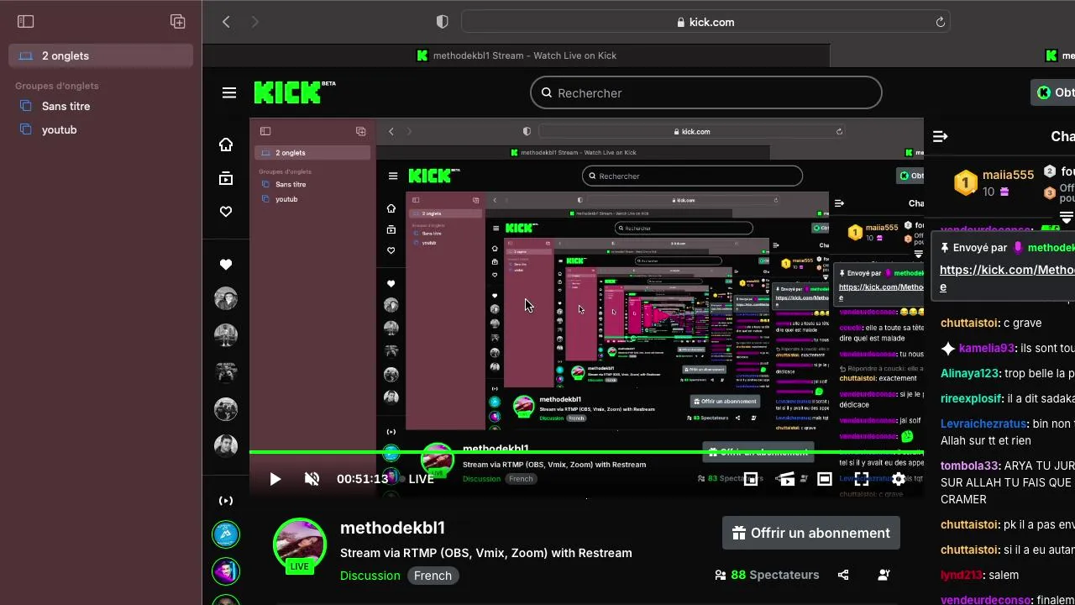1075x605 pixels.
Task: Open the Discussion category link
Action: pos(370,576)
